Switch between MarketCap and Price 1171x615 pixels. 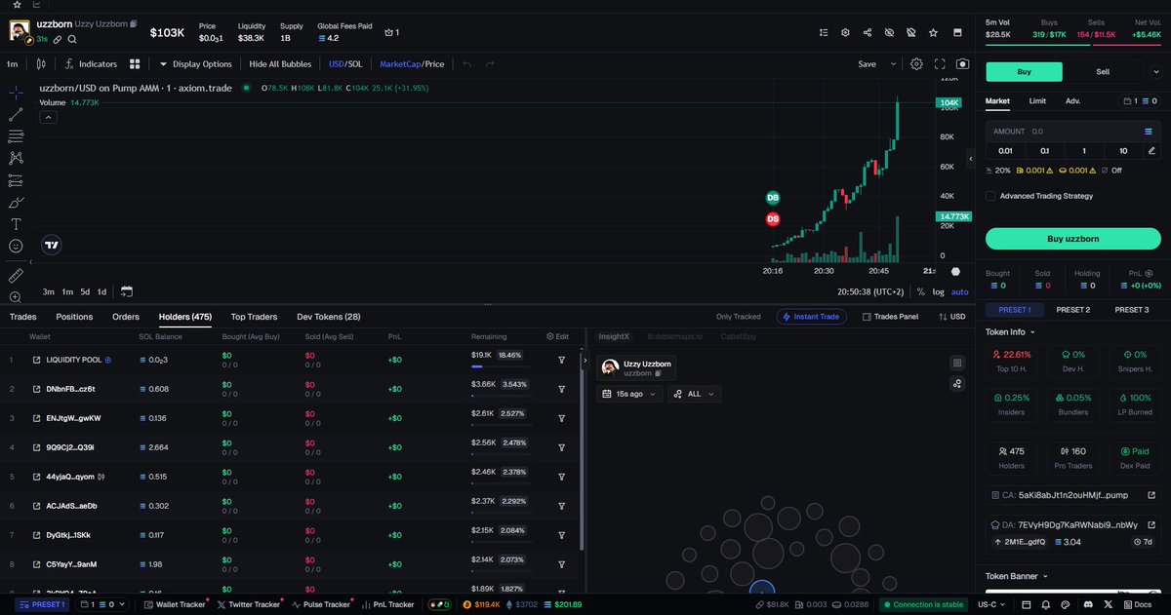412,64
